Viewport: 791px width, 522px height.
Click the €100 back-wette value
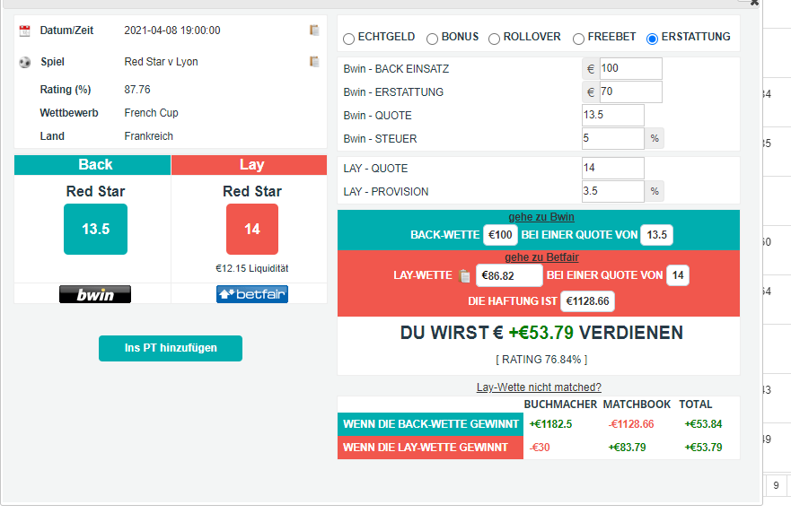(500, 235)
